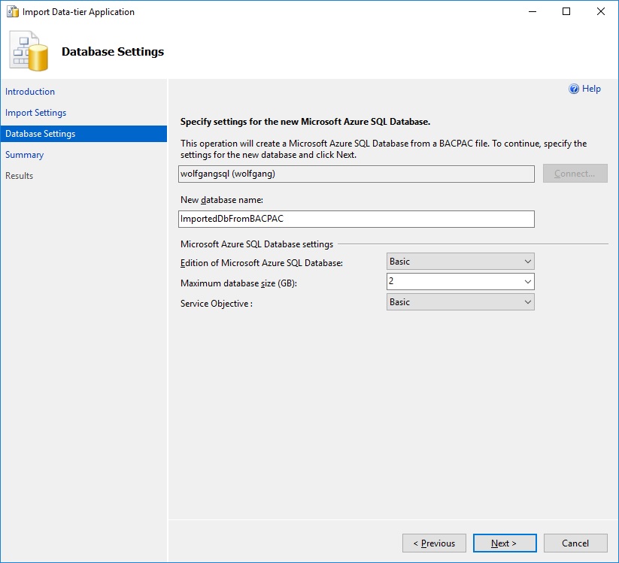Click the question mark icon next to Help
The height and width of the screenshot is (563, 619).
[x=574, y=88]
